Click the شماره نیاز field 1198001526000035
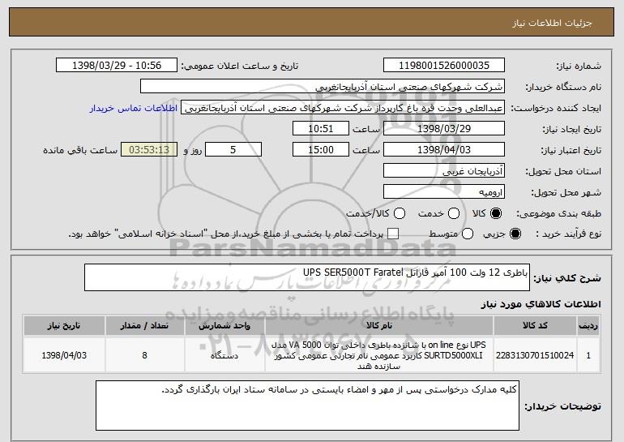 [x=444, y=66]
